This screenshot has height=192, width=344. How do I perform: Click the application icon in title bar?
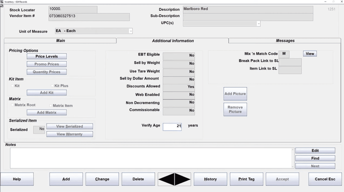(x=2, y=2)
